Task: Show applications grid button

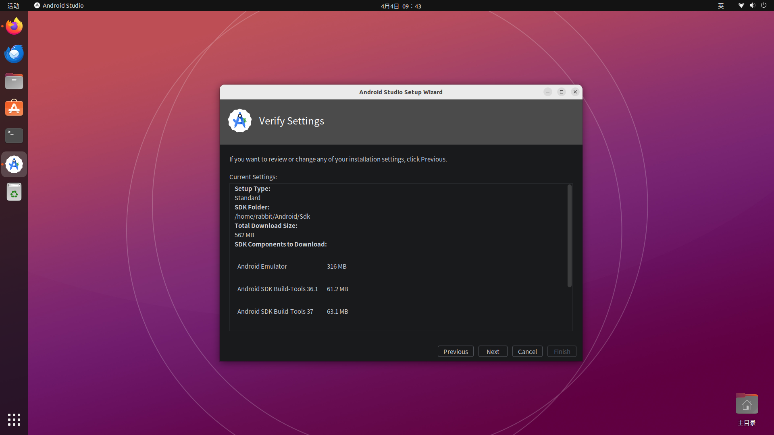Action: [14, 419]
